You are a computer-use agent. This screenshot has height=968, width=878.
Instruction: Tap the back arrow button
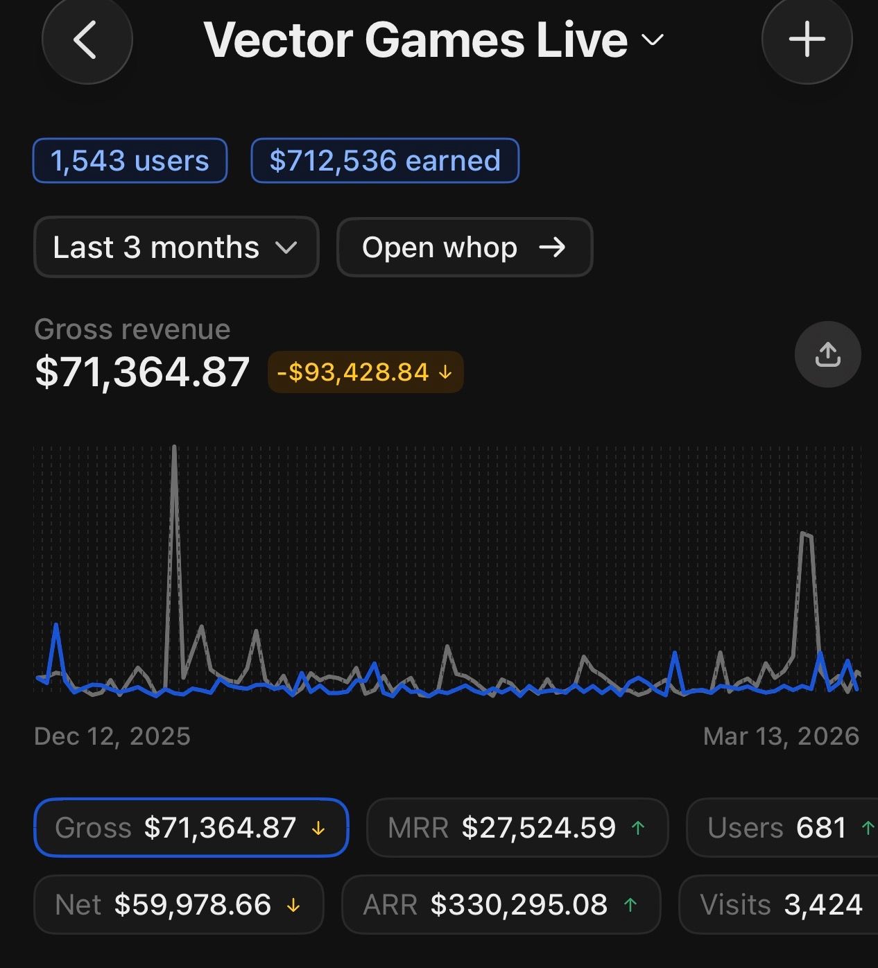87,39
